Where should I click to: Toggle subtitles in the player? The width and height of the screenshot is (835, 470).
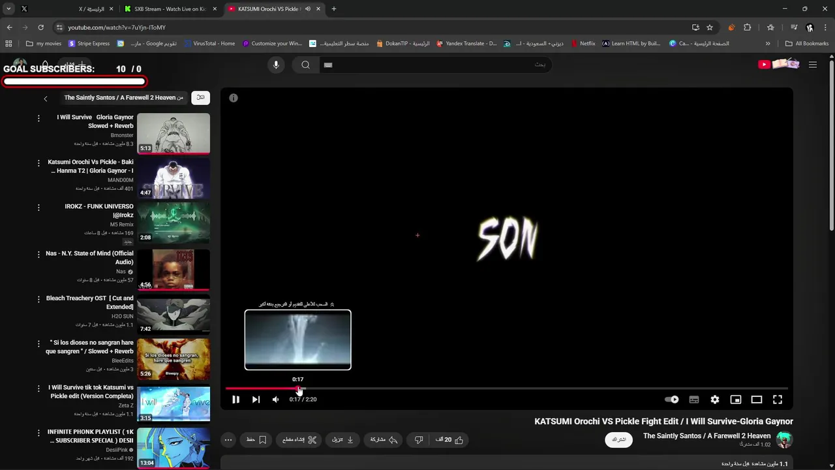pyautogui.click(x=694, y=399)
